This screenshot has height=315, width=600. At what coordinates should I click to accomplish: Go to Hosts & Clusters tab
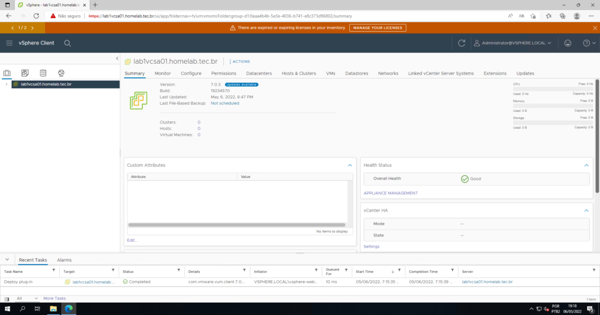click(299, 73)
